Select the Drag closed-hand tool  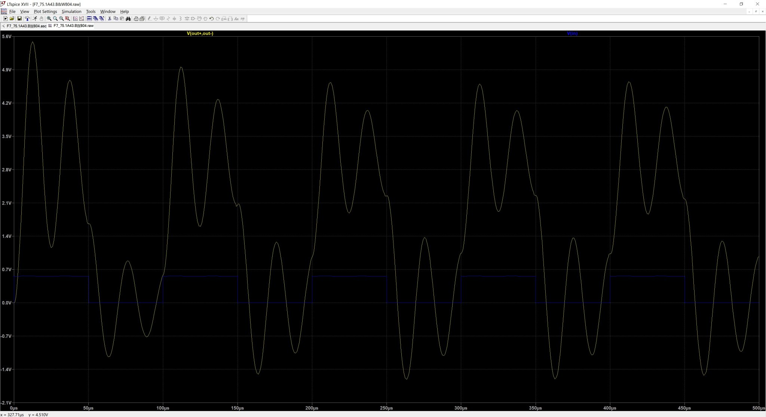click(x=205, y=19)
